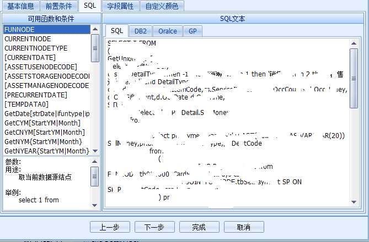Click the SQL text scrollbar thumb
Viewport: 369px width, 242px height.
click(x=354, y=79)
